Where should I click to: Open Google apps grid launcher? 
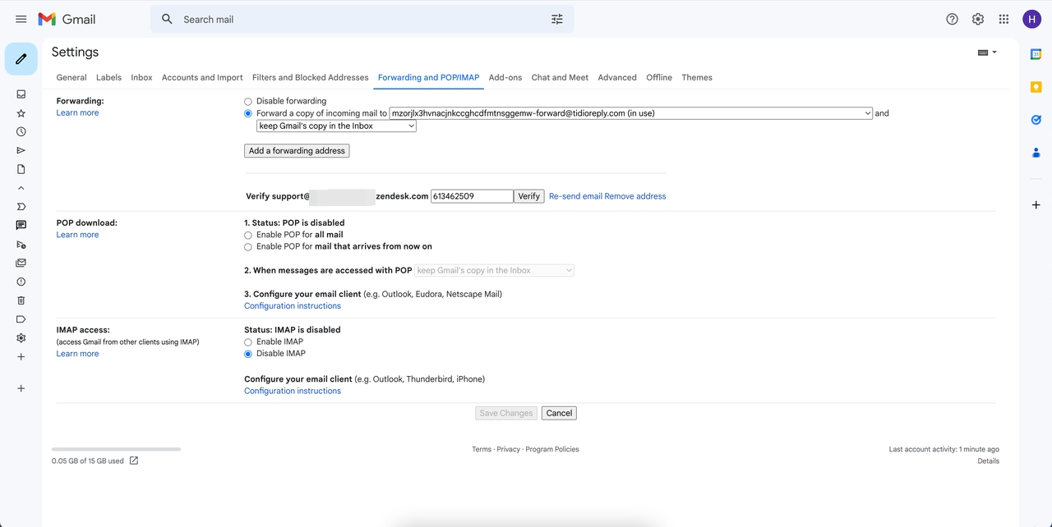click(x=1004, y=19)
